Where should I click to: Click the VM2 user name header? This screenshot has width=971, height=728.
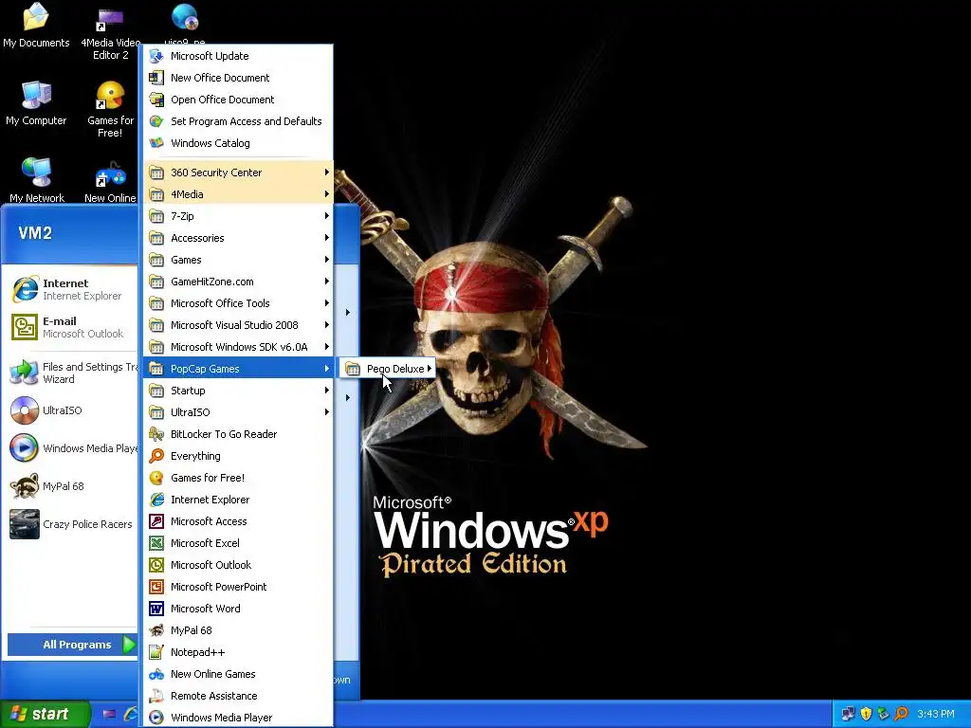[35, 233]
